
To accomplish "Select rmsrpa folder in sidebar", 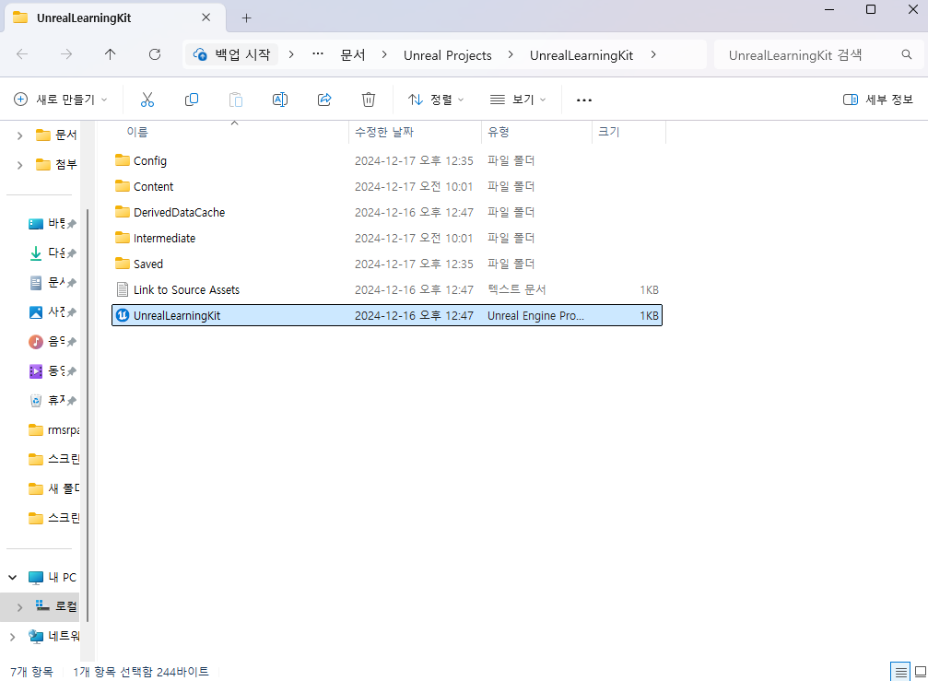I will click(x=53, y=430).
